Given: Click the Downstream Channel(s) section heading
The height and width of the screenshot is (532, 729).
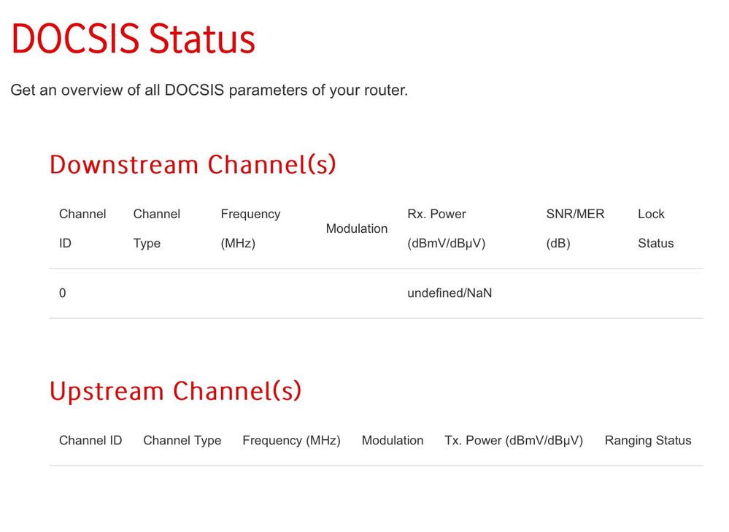Looking at the screenshot, I should [x=193, y=165].
